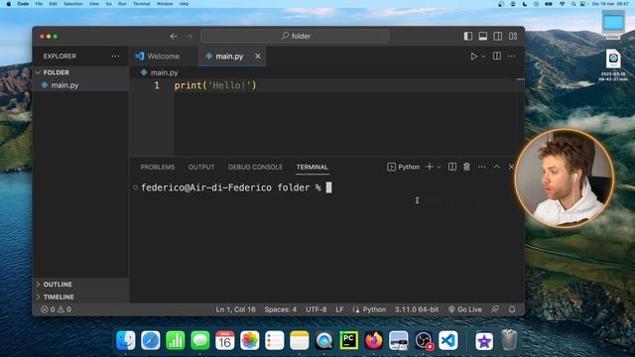
Task: Toggle the secondary sidebar layout icon
Action: click(498, 36)
